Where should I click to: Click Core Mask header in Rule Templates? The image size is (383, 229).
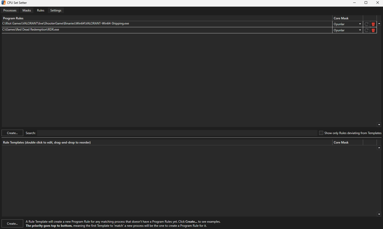(348, 142)
